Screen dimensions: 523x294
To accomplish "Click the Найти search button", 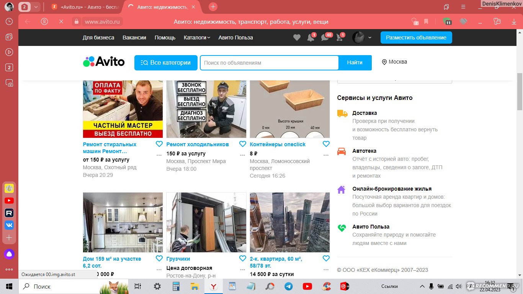I will (355, 63).
